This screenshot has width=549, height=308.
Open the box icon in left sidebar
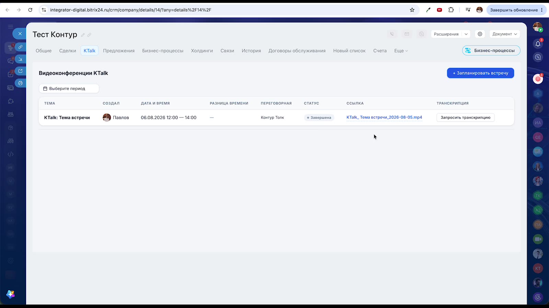[11, 128]
